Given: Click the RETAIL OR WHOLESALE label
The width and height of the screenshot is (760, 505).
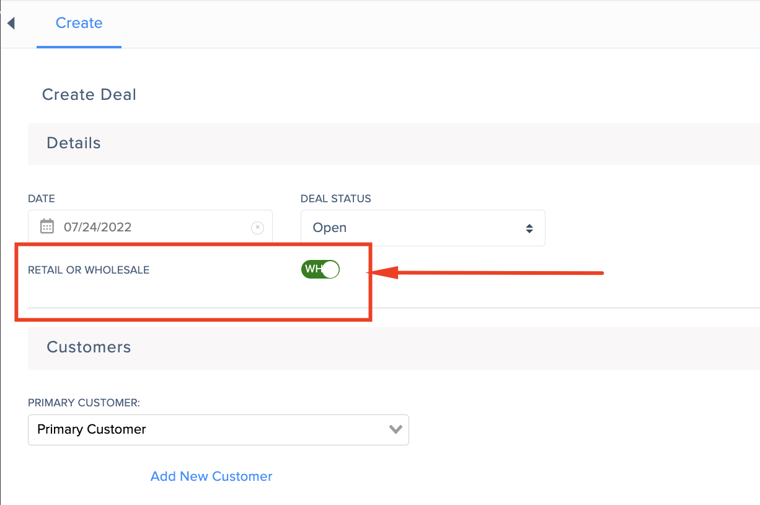Looking at the screenshot, I should pos(89,270).
